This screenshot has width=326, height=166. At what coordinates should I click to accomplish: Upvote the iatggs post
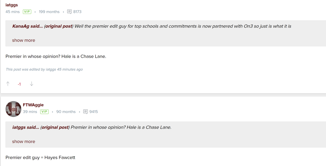click(x=8, y=84)
